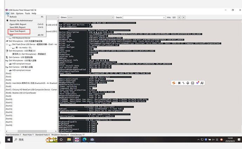Expand the Dell Flash Drive USB Device node
The height and width of the screenshot is (149, 242).
tap(7, 45)
